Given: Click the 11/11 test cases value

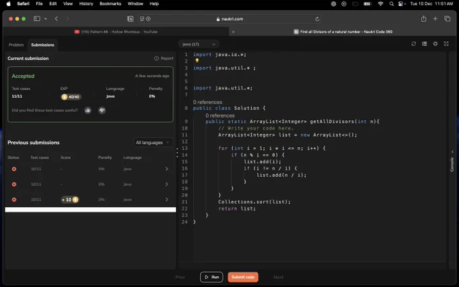Looking at the screenshot, I should click(x=17, y=96).
